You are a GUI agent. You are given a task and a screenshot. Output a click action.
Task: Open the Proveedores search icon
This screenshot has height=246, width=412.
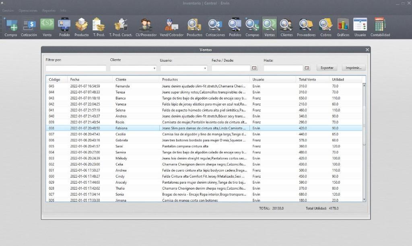pos(306,27)
